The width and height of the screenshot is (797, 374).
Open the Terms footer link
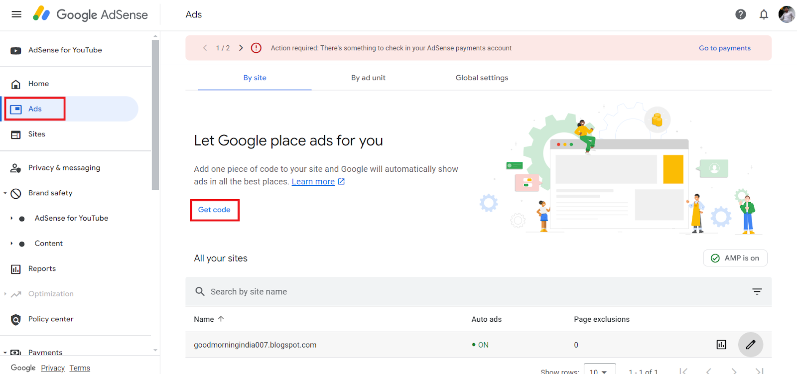click(x=80, y=368)
